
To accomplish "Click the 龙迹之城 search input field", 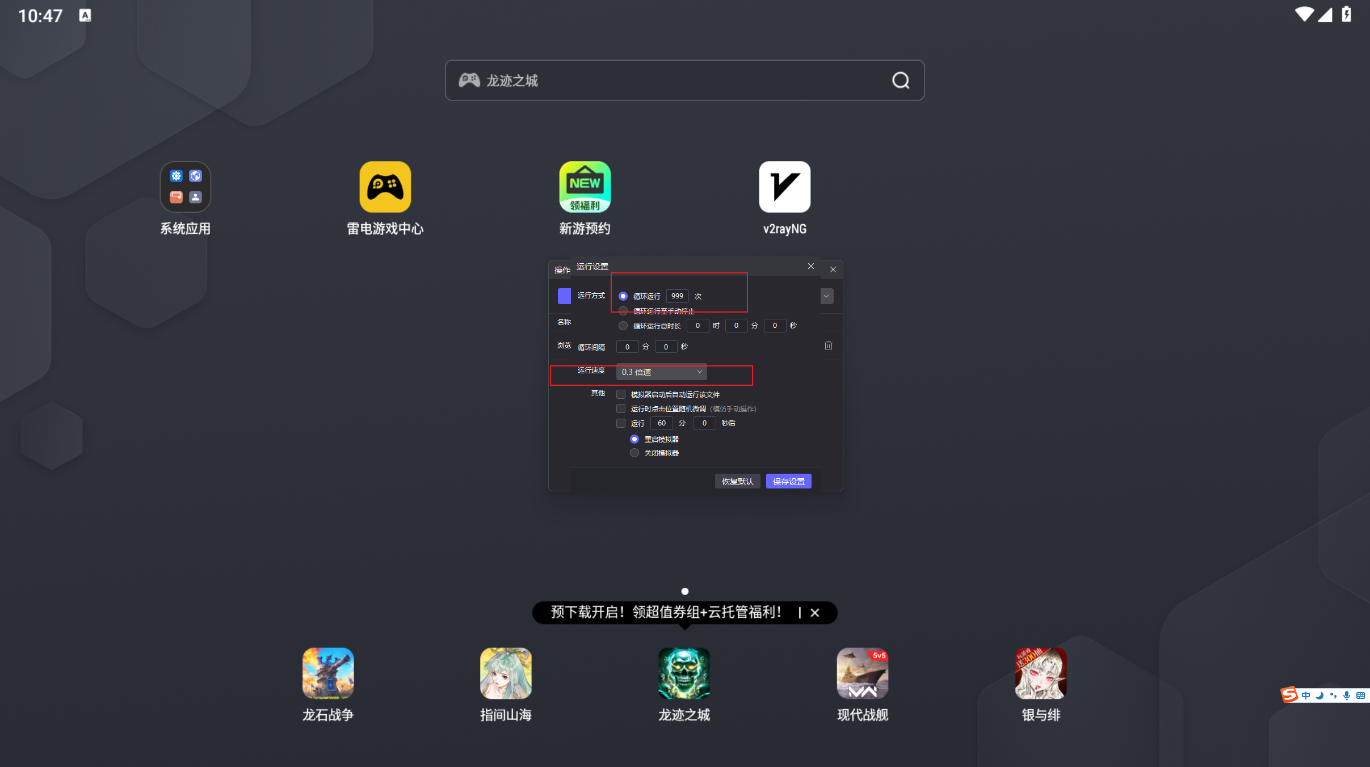I will 684,81.
